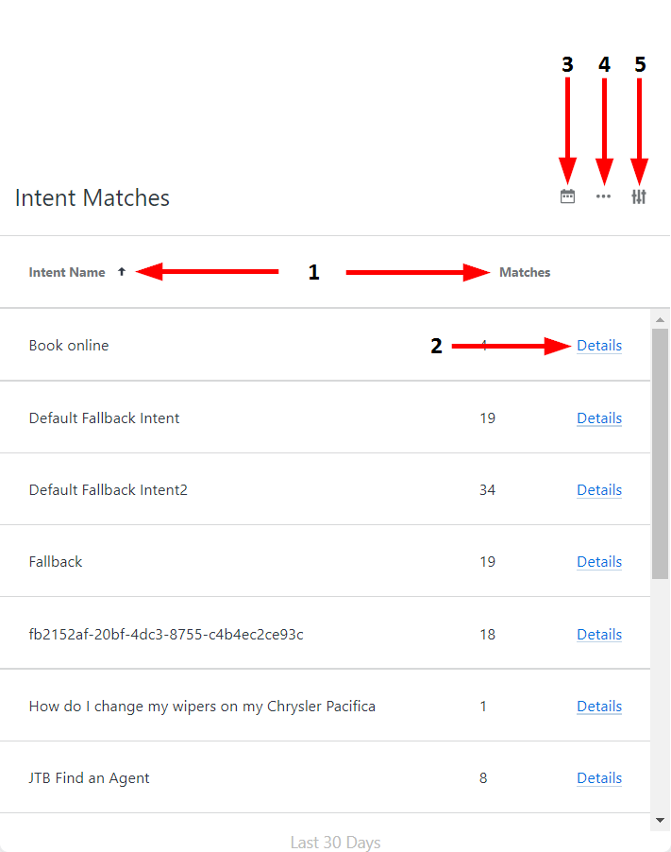Open Details for Default Fallback Intent
671x852 pixels.
point(599,418)
